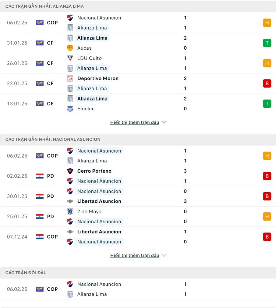Click the Cerro Porteno team crest

click(x=70, y=171)
